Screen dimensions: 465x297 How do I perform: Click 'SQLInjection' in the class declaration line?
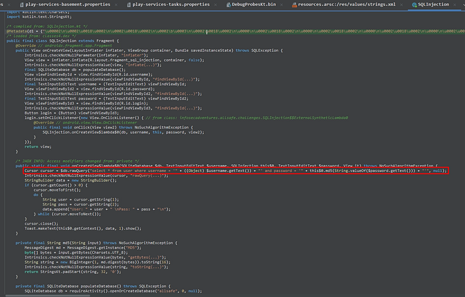pos(62,41)
